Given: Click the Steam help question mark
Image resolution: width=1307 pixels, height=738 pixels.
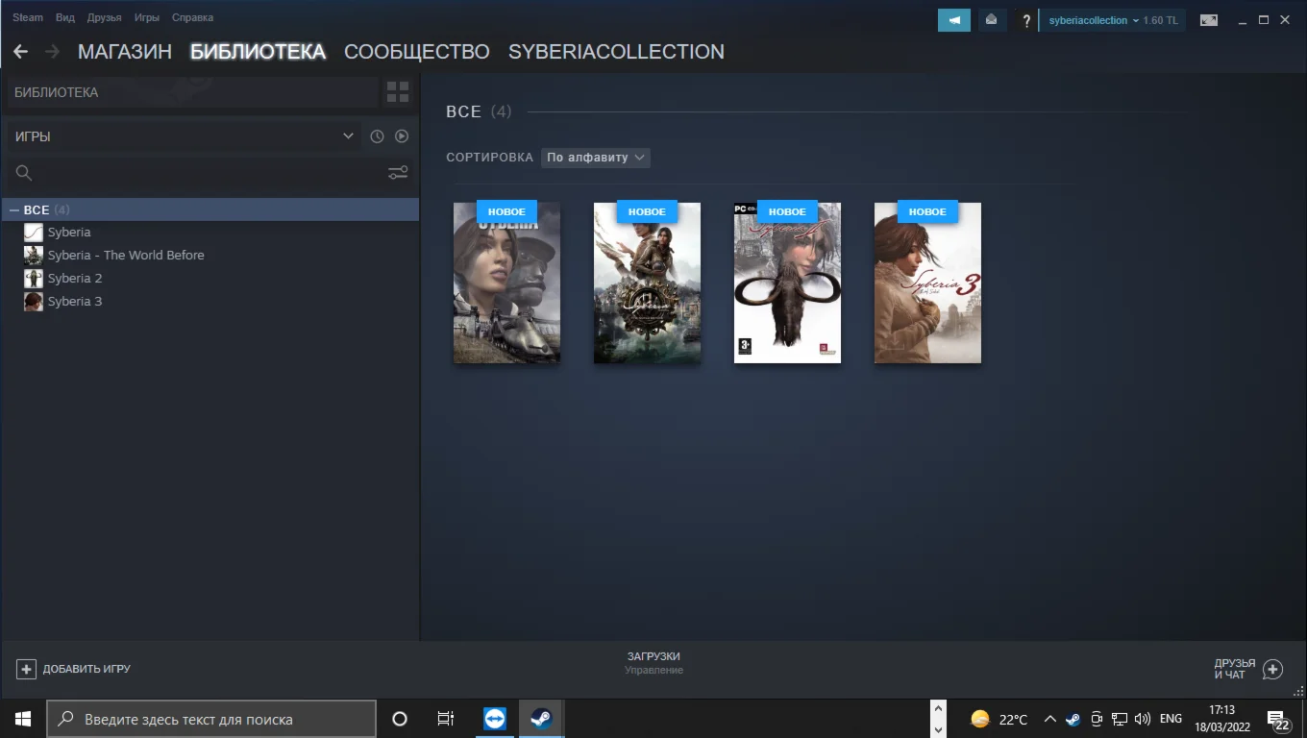Looking at the screenshot, I should pyautogui.click(x=1026, y=20).
